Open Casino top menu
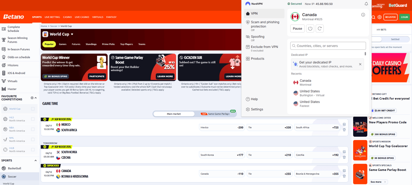Image resolution: width=412 pixels, height=185 pixels. 67,17
